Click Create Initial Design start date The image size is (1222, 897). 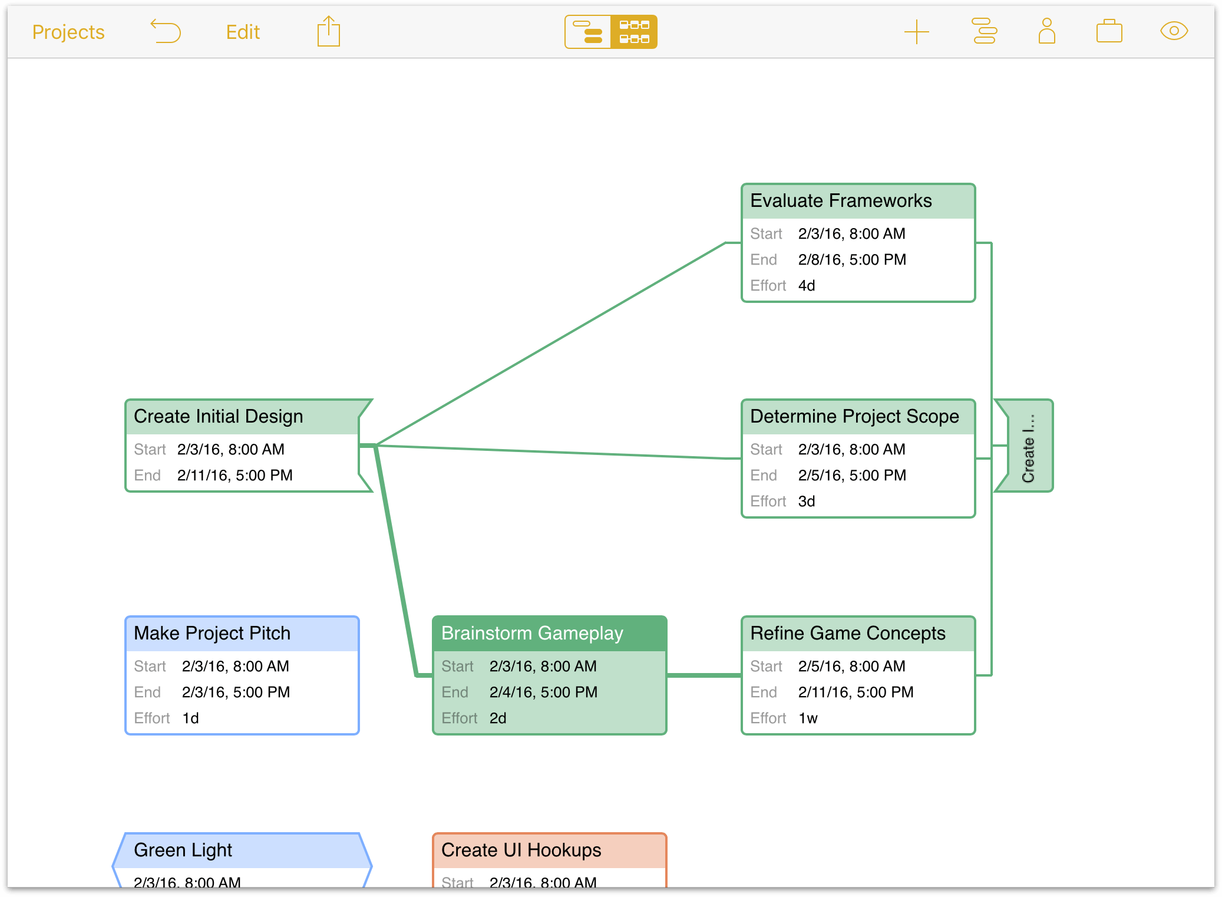[x=230, y=450]
